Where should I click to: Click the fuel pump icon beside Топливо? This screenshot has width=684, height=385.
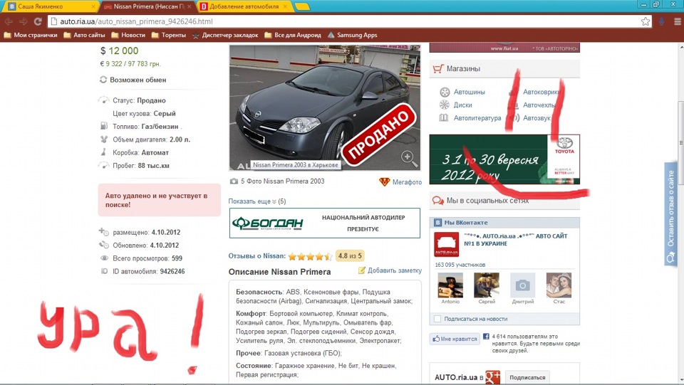(x=103, y=126)
